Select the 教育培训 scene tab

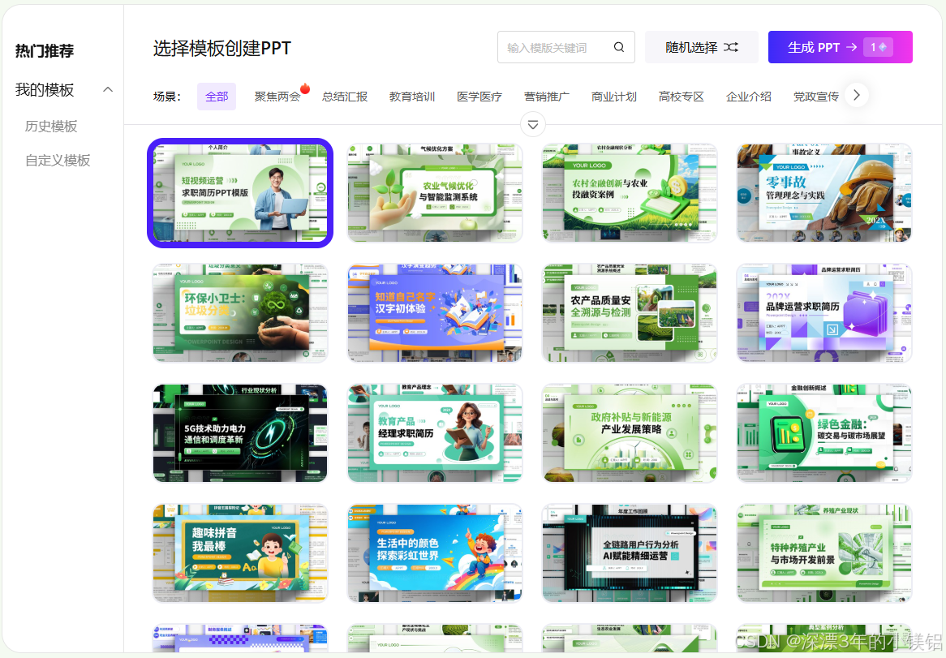tap(412, 97)
